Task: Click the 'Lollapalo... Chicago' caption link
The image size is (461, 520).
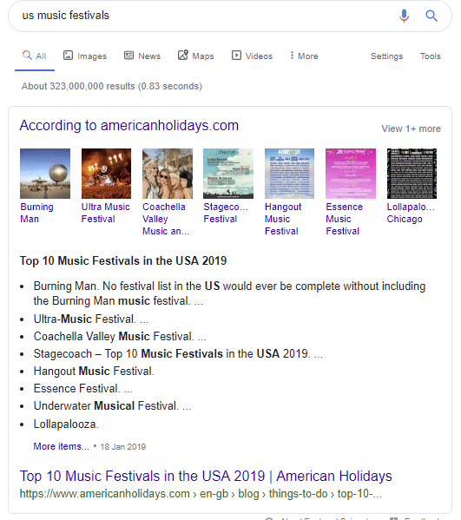Action: 411,213
